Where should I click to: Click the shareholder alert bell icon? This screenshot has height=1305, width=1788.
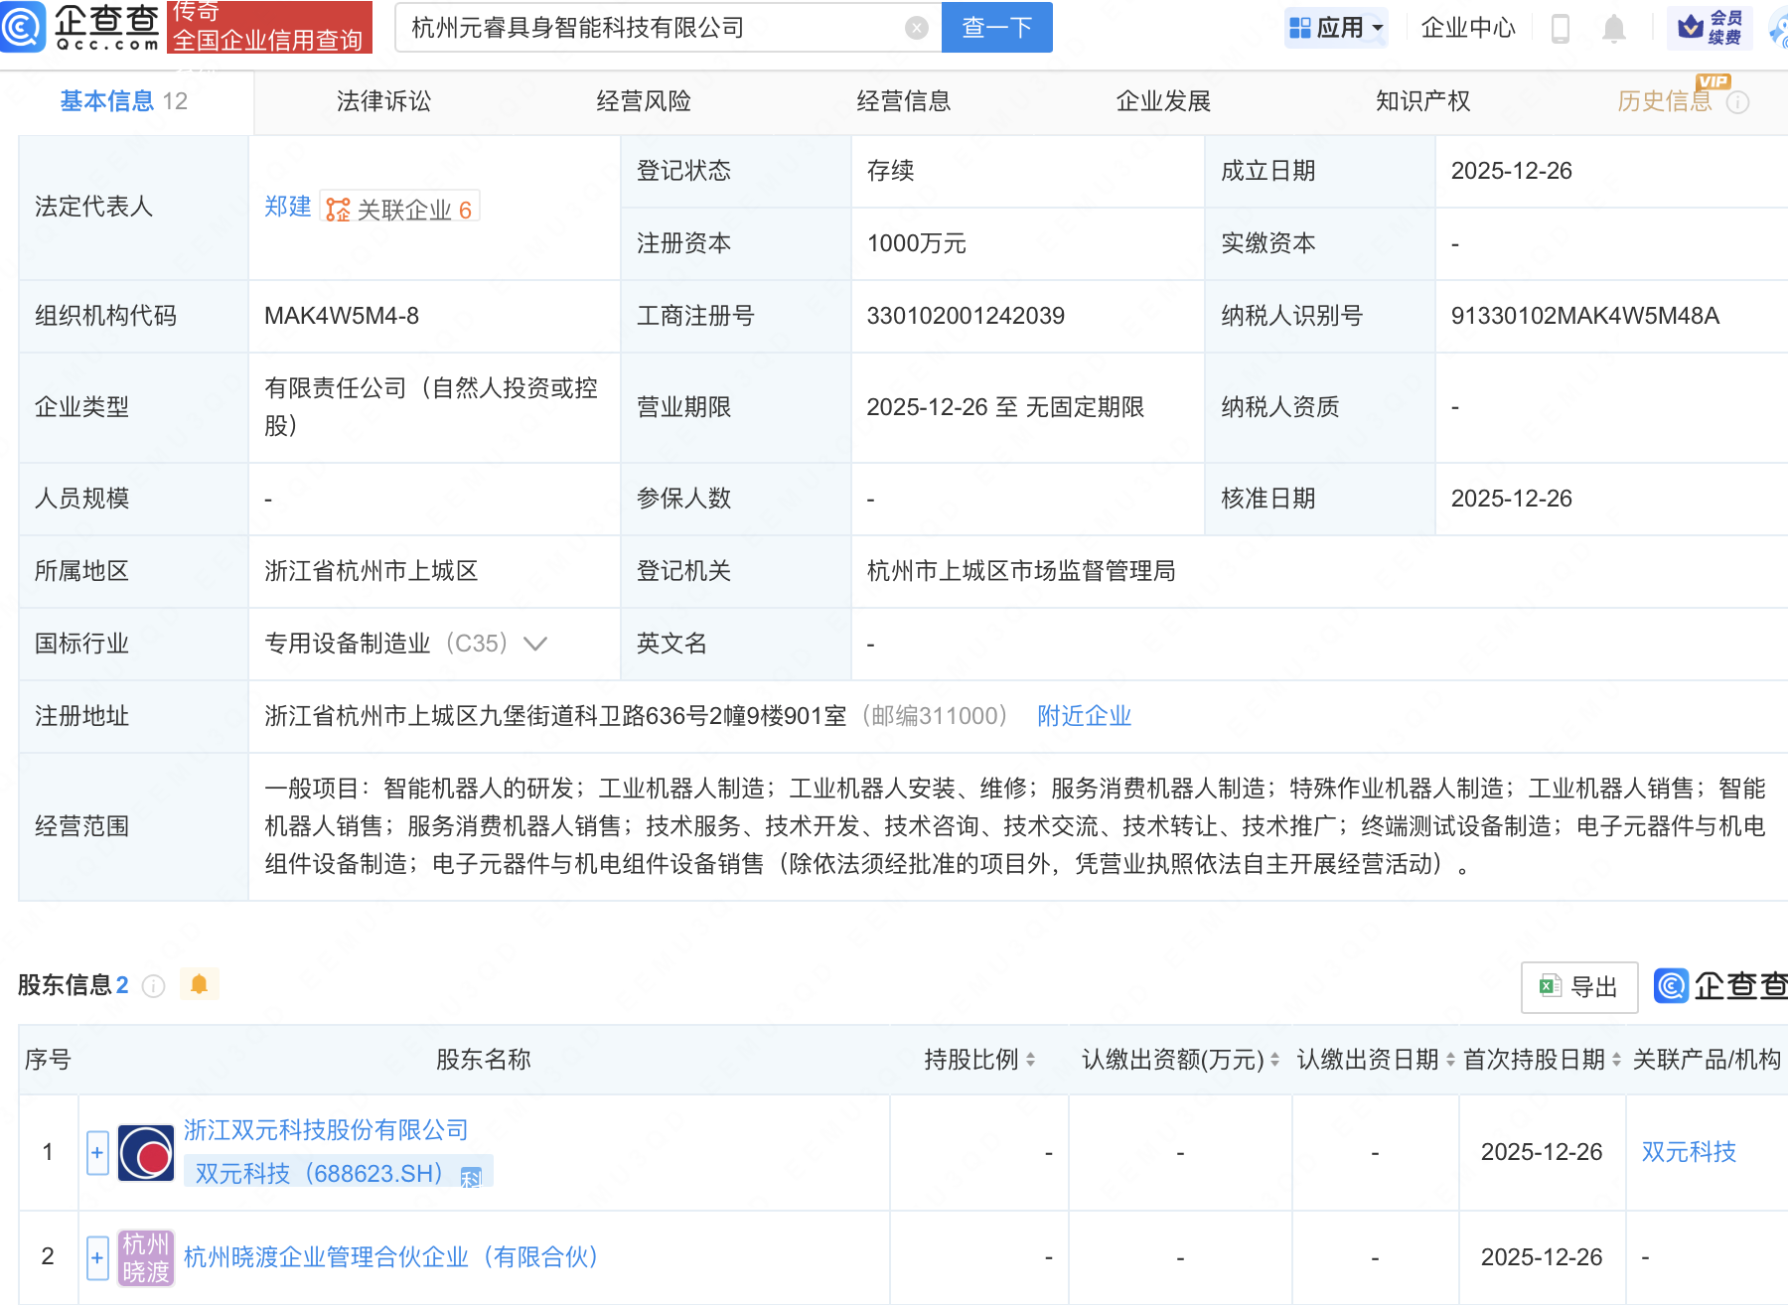coord(199,984)
